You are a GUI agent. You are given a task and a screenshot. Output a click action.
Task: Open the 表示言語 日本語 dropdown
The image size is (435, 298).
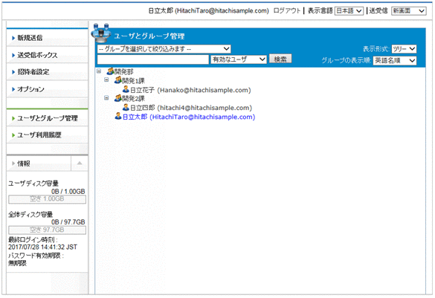[349, 11]
